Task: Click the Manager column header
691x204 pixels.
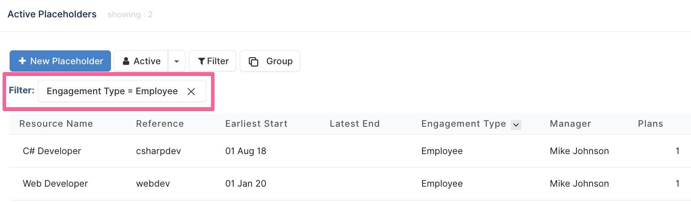Action: [x=570, y=124]
